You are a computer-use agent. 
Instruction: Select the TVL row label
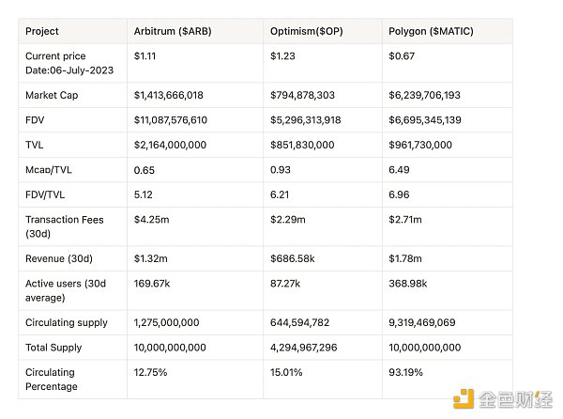(x=35, y=145)
